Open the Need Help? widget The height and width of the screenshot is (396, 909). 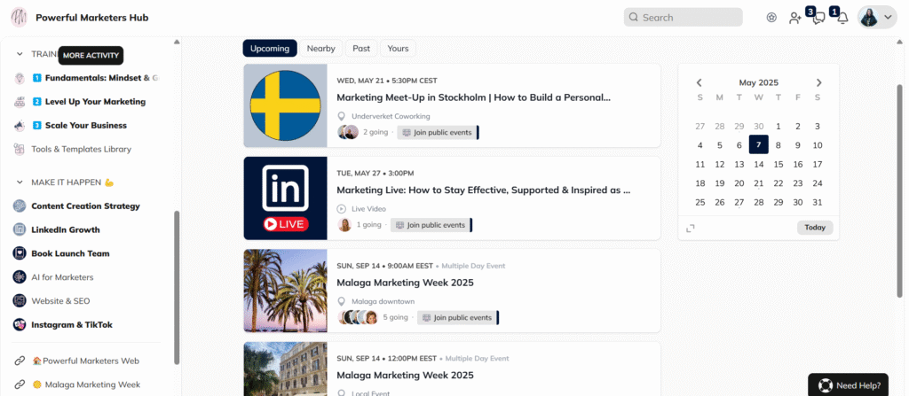[848, 385]
